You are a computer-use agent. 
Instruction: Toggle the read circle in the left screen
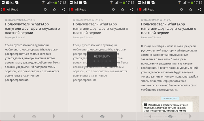[45, 10]
